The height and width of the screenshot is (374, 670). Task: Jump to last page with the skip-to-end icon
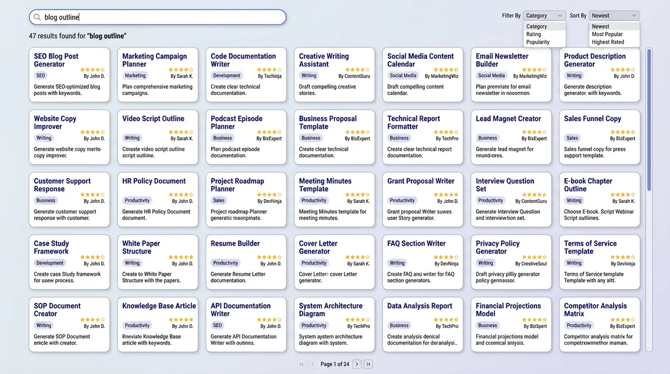[368, 364]
